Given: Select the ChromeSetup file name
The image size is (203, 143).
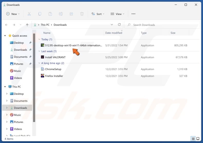Looking at the screenshot, I should coord(53,69).
